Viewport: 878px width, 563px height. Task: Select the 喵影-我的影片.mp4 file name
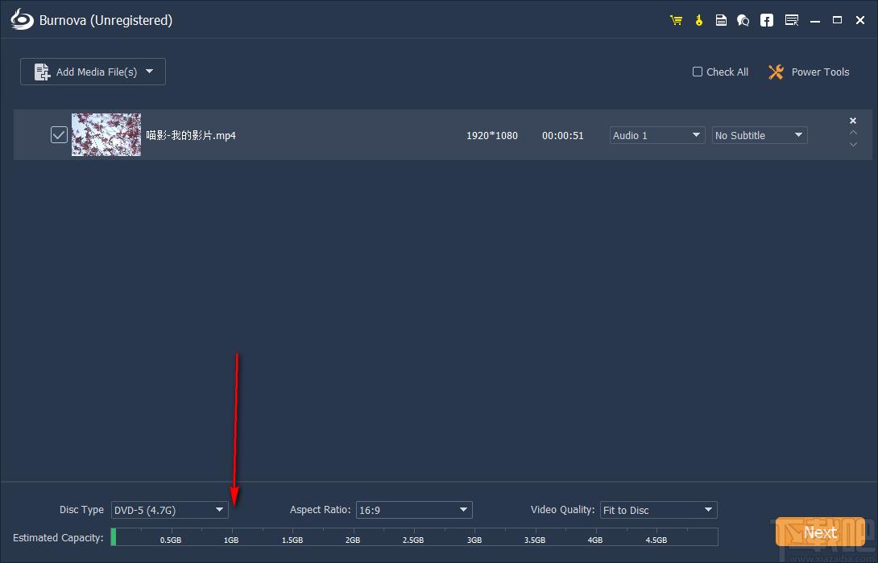tap(191, 135)
